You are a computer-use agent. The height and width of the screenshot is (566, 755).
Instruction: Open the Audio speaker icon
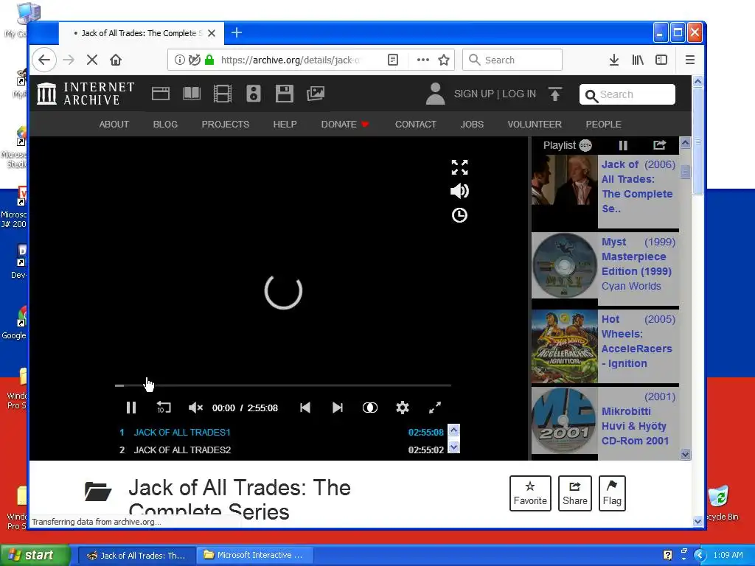(x=254, y=94)
